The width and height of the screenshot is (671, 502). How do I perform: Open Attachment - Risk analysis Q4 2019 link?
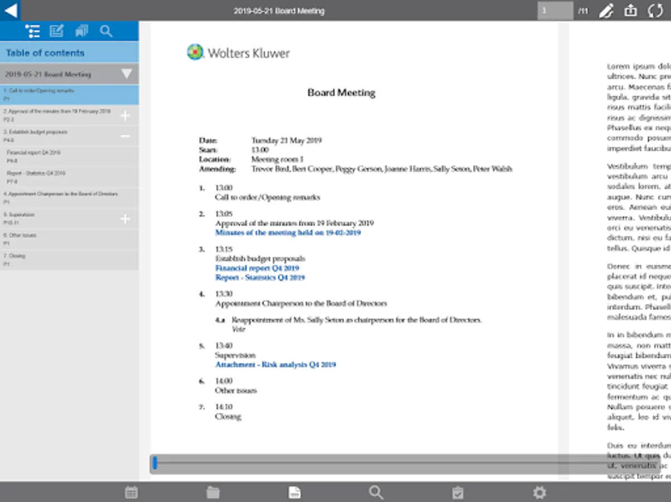point(276,365)
